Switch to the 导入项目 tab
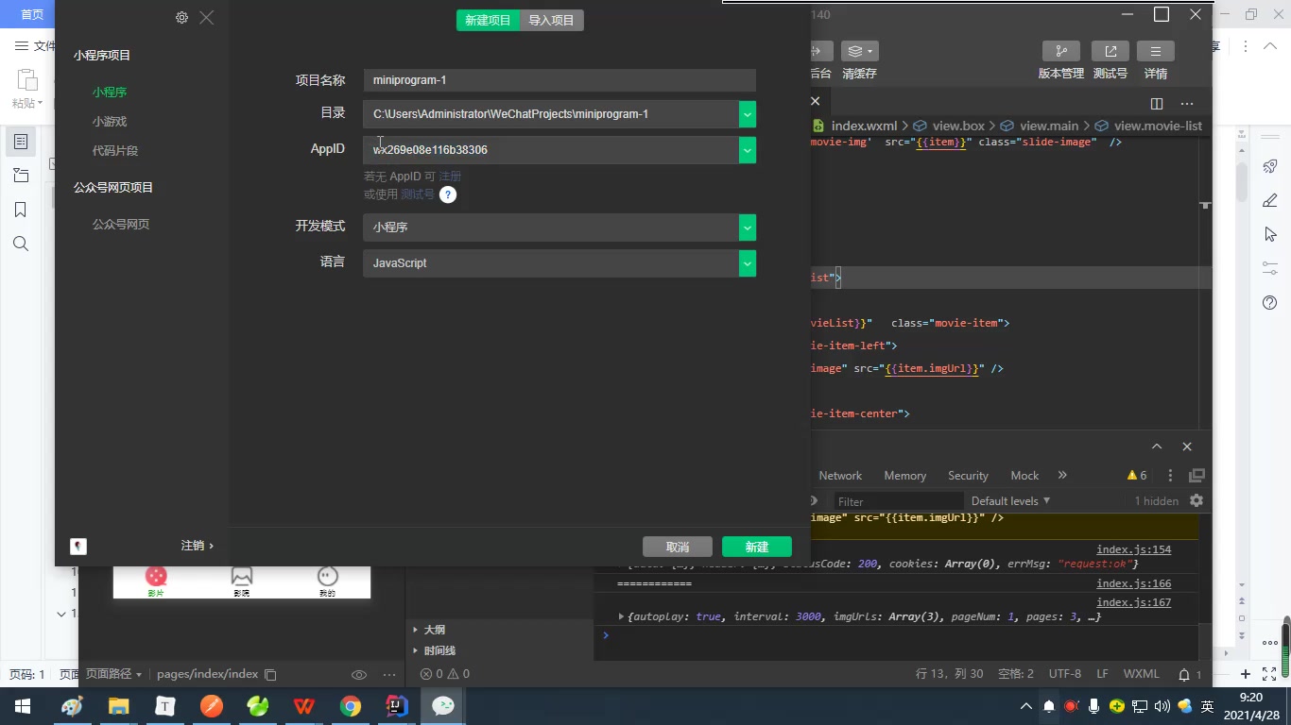1291x725 pixels. pos(552,20)
